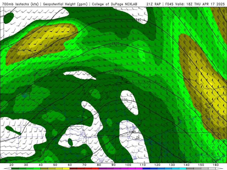Select the darkest green colorbar swatch
The width and height of the screenshot is (227, 170).
coord(15,169)
